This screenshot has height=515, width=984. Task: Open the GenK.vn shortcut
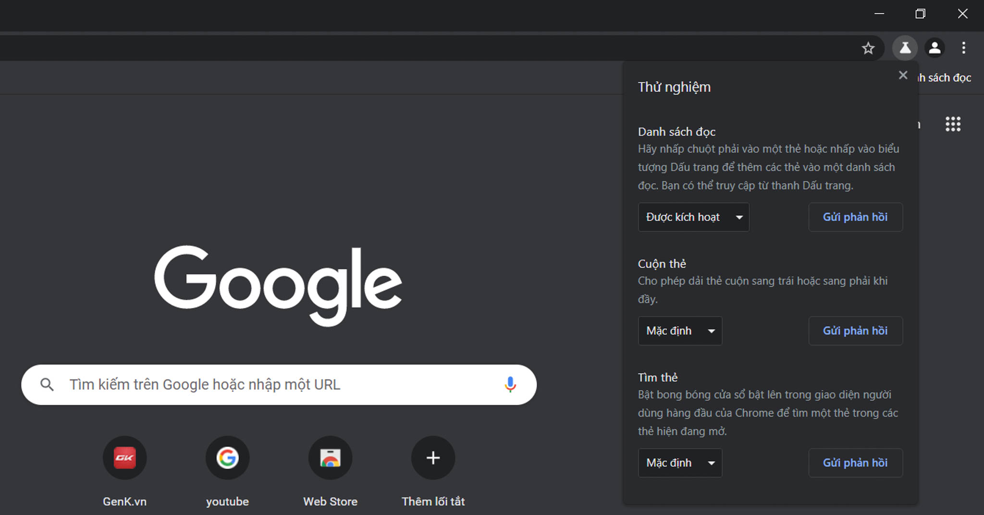124,457
